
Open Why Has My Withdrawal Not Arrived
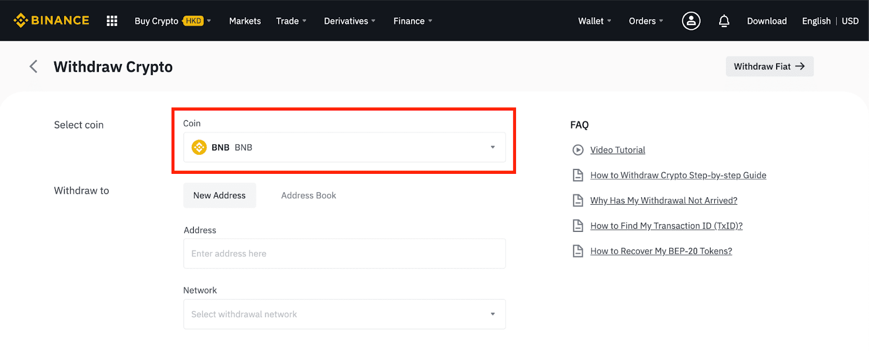(x=664, y=200)
